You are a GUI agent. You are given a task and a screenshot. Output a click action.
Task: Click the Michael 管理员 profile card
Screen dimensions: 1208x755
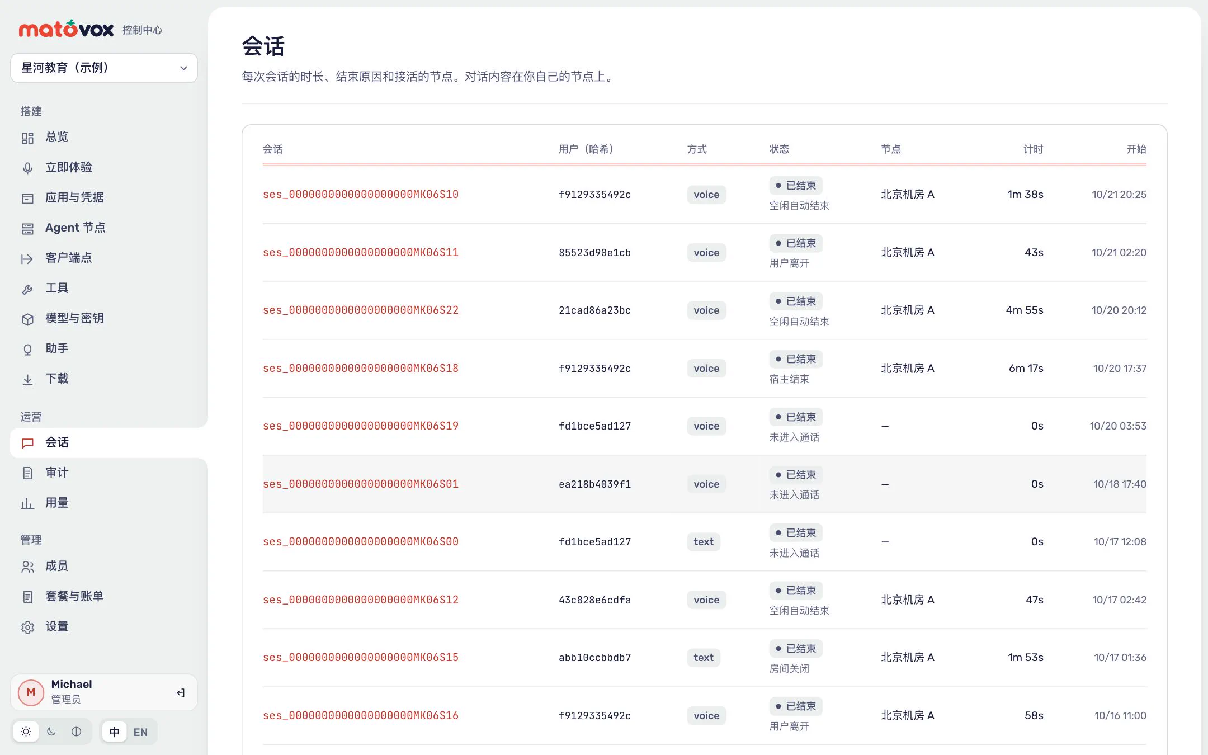[104, 692]
